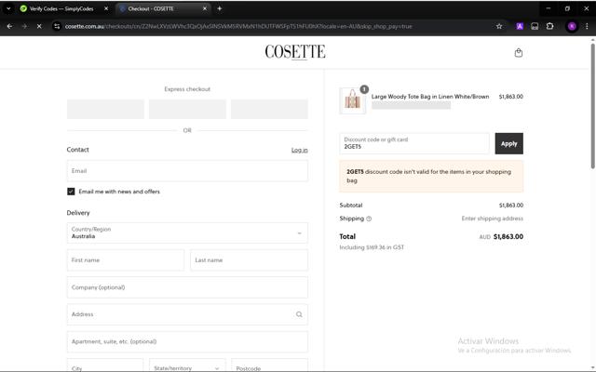This screenshot has height=372, width=596.
Task: Select the first express checkout button
Action: [x=105, y=109]
